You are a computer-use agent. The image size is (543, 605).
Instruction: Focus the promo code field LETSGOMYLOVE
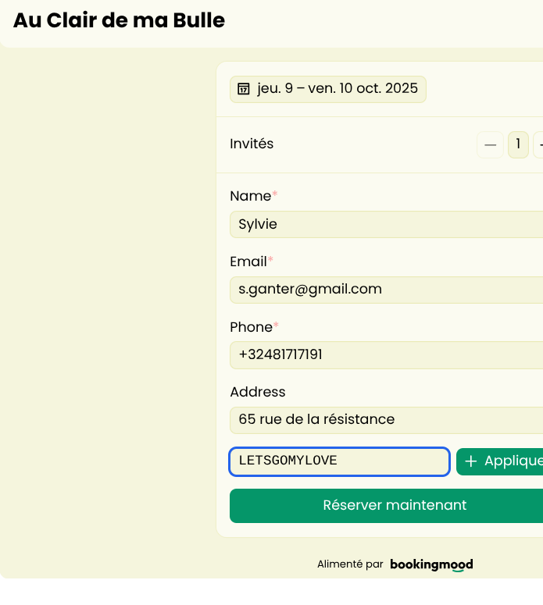(339, 461)
